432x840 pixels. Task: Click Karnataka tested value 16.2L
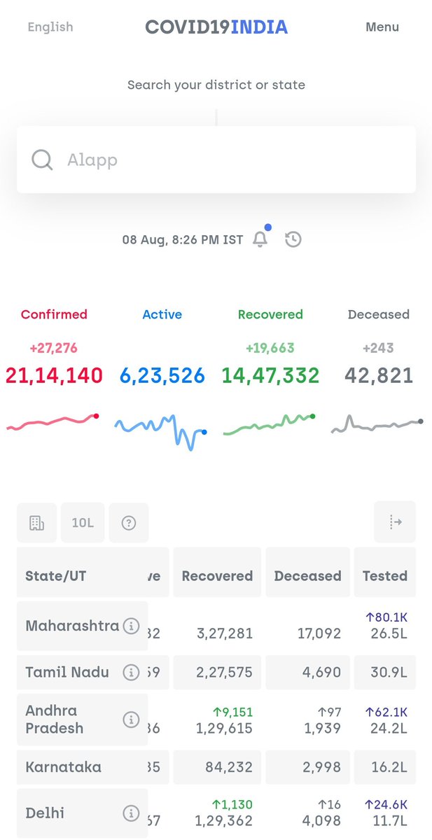(390, 767)
